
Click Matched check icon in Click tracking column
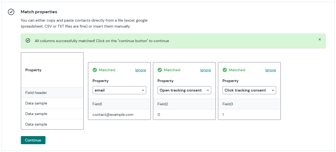click(225, 70)
